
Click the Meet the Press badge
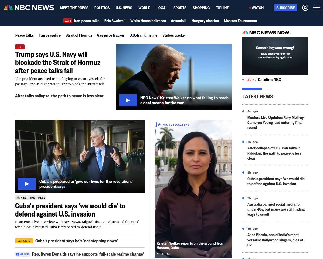point(31,198)
